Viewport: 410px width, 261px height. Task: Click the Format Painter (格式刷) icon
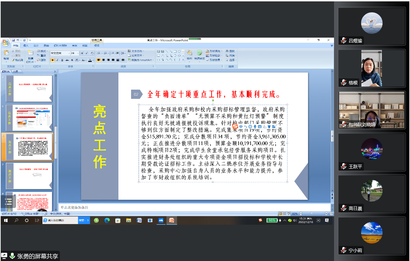click(17, 60)
